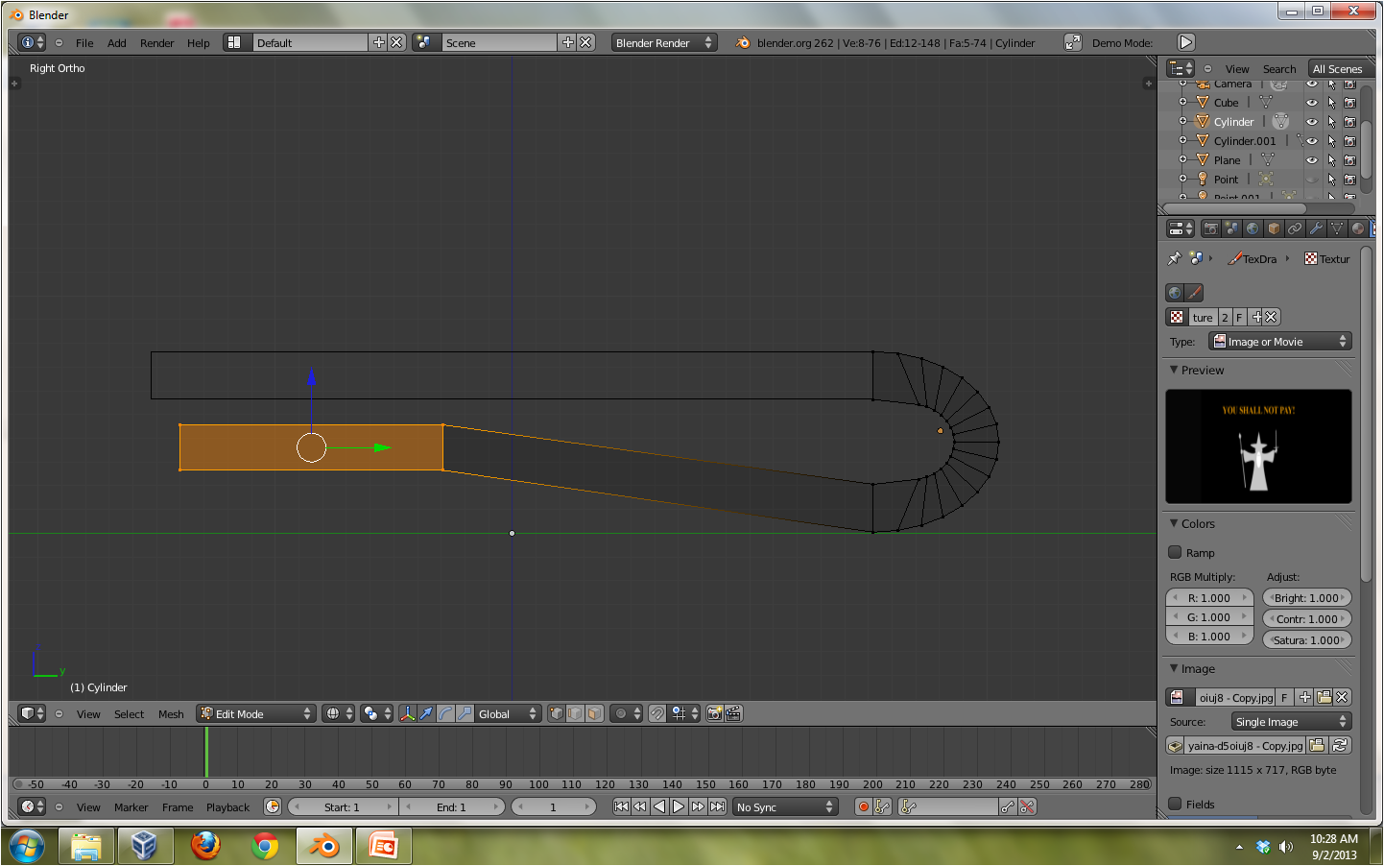This screenshot has height=866, width=1384.
Task: Click the Search menu in outliner
Action: click(1279, 69)
